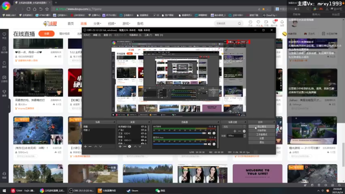Open settings gear of the second mixer audio channel
The width and height of the screenshot is (345, 194).
point(214,144)
